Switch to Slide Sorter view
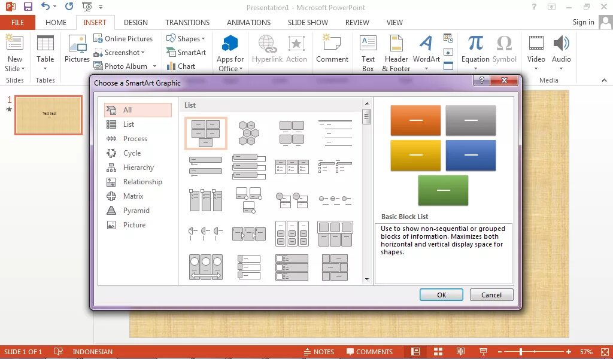This screenshot has width=613, height=359. (x=438, y=352)
